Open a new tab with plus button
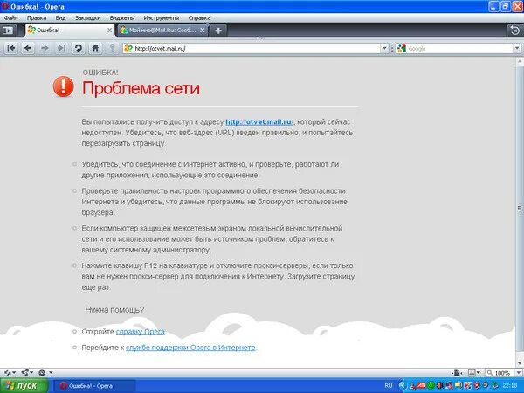The height and width of the screenshot is (393, 524). (218, 31)
